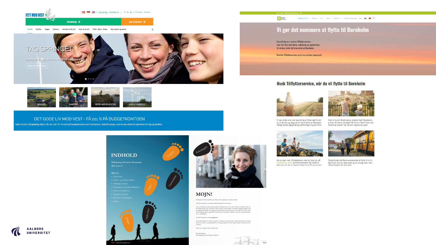Open the Flyt Mod Vest Facebook icon
Image resolution: width=436 pixels, height=245 pixels.
125,12
